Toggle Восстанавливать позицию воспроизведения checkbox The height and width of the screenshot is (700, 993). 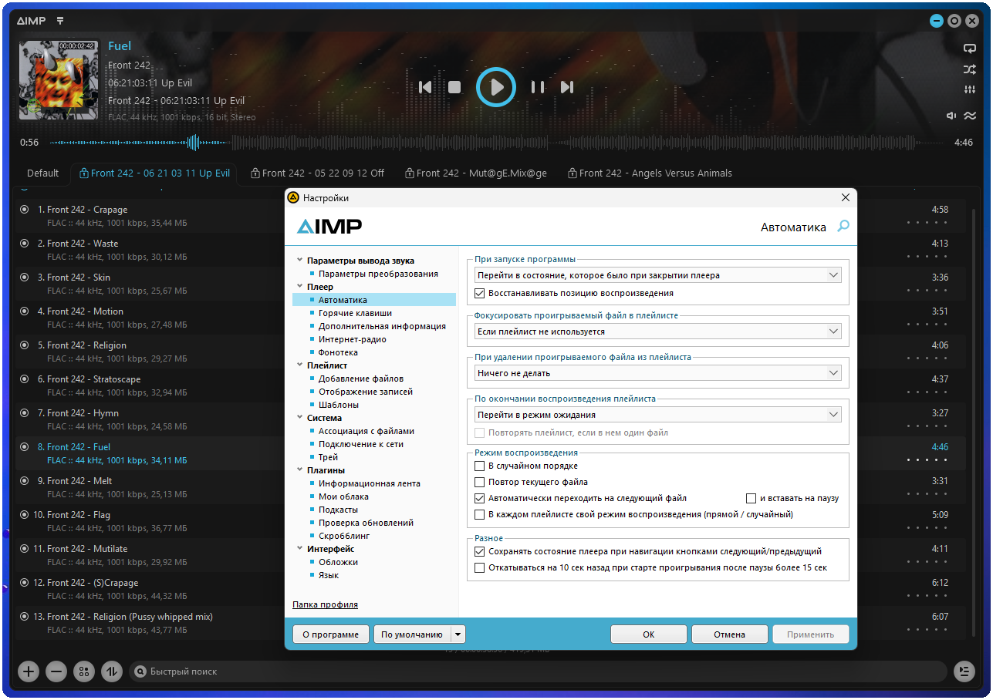pyautogui.click(x=480, y=293)
